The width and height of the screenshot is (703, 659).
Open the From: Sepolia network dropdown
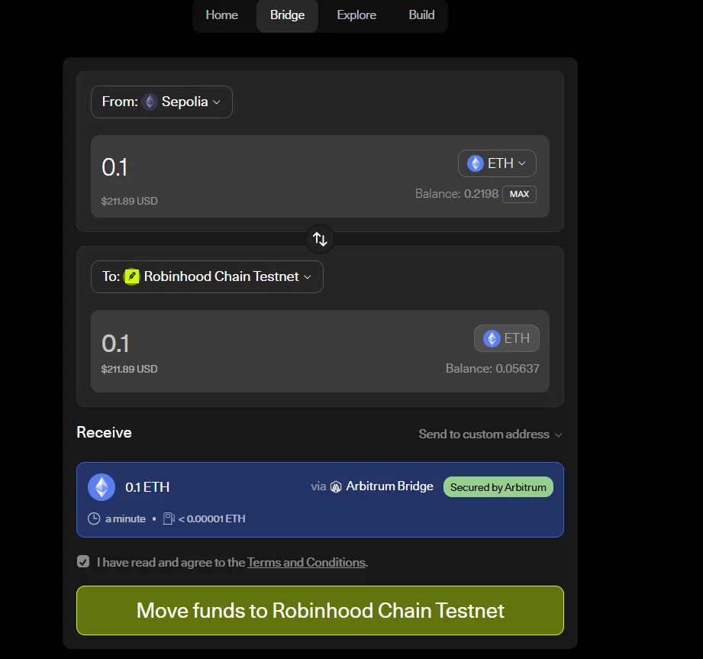click(162, 102)
